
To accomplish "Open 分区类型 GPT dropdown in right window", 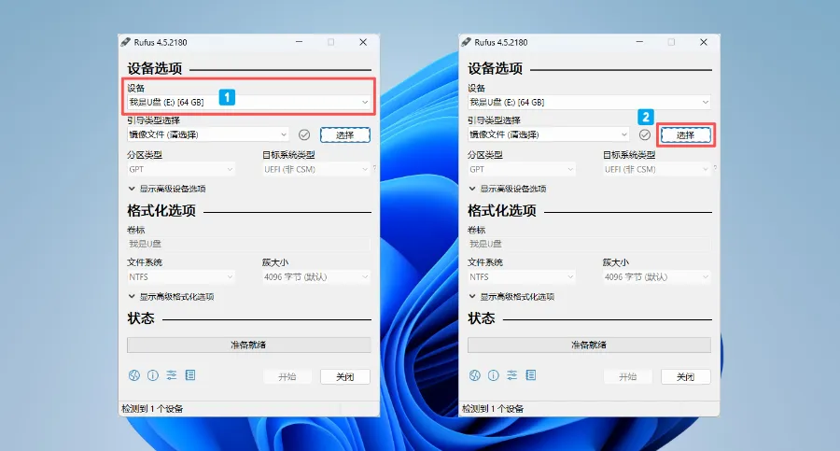I will click(x=522, y=169).
